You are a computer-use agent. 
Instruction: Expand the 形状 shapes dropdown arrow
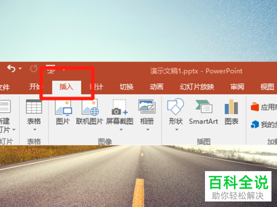(x=177, y=130)
